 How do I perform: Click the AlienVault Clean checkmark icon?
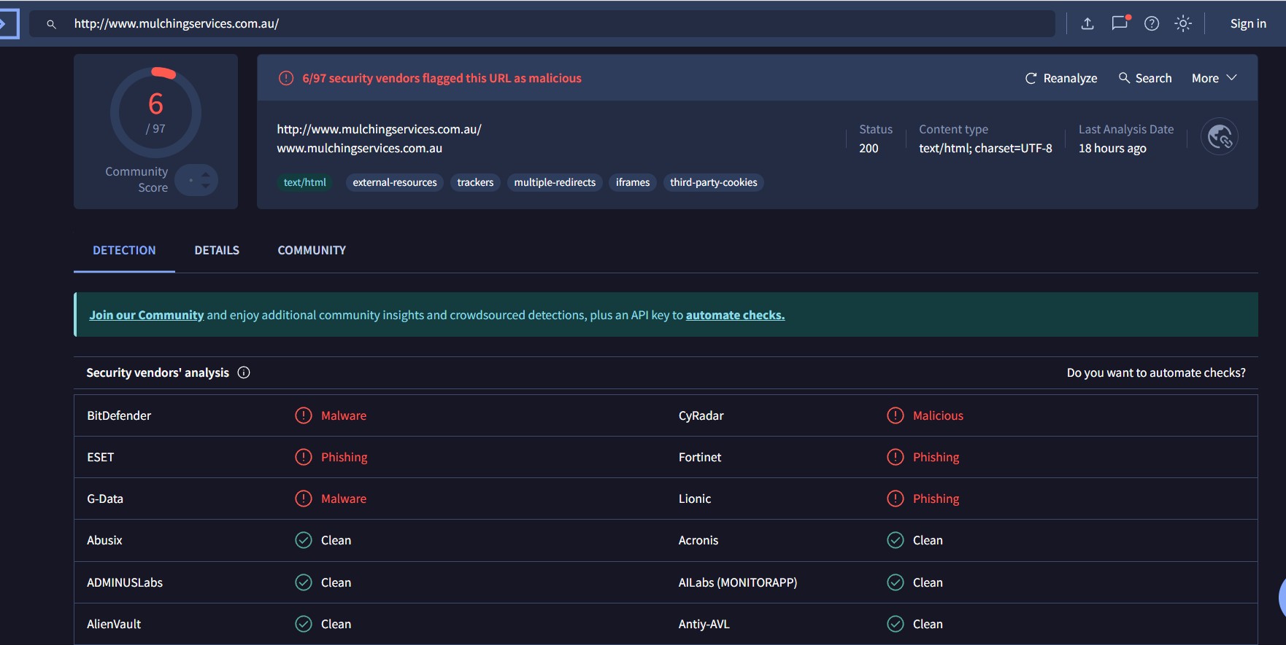point(304,624)
